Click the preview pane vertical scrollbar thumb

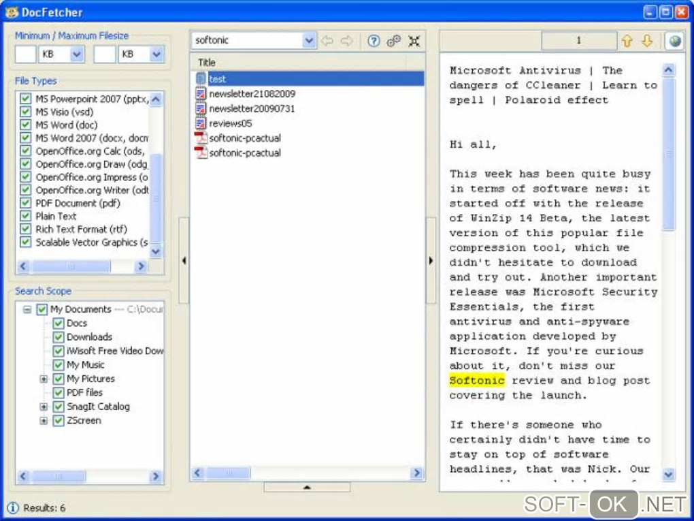668,154
